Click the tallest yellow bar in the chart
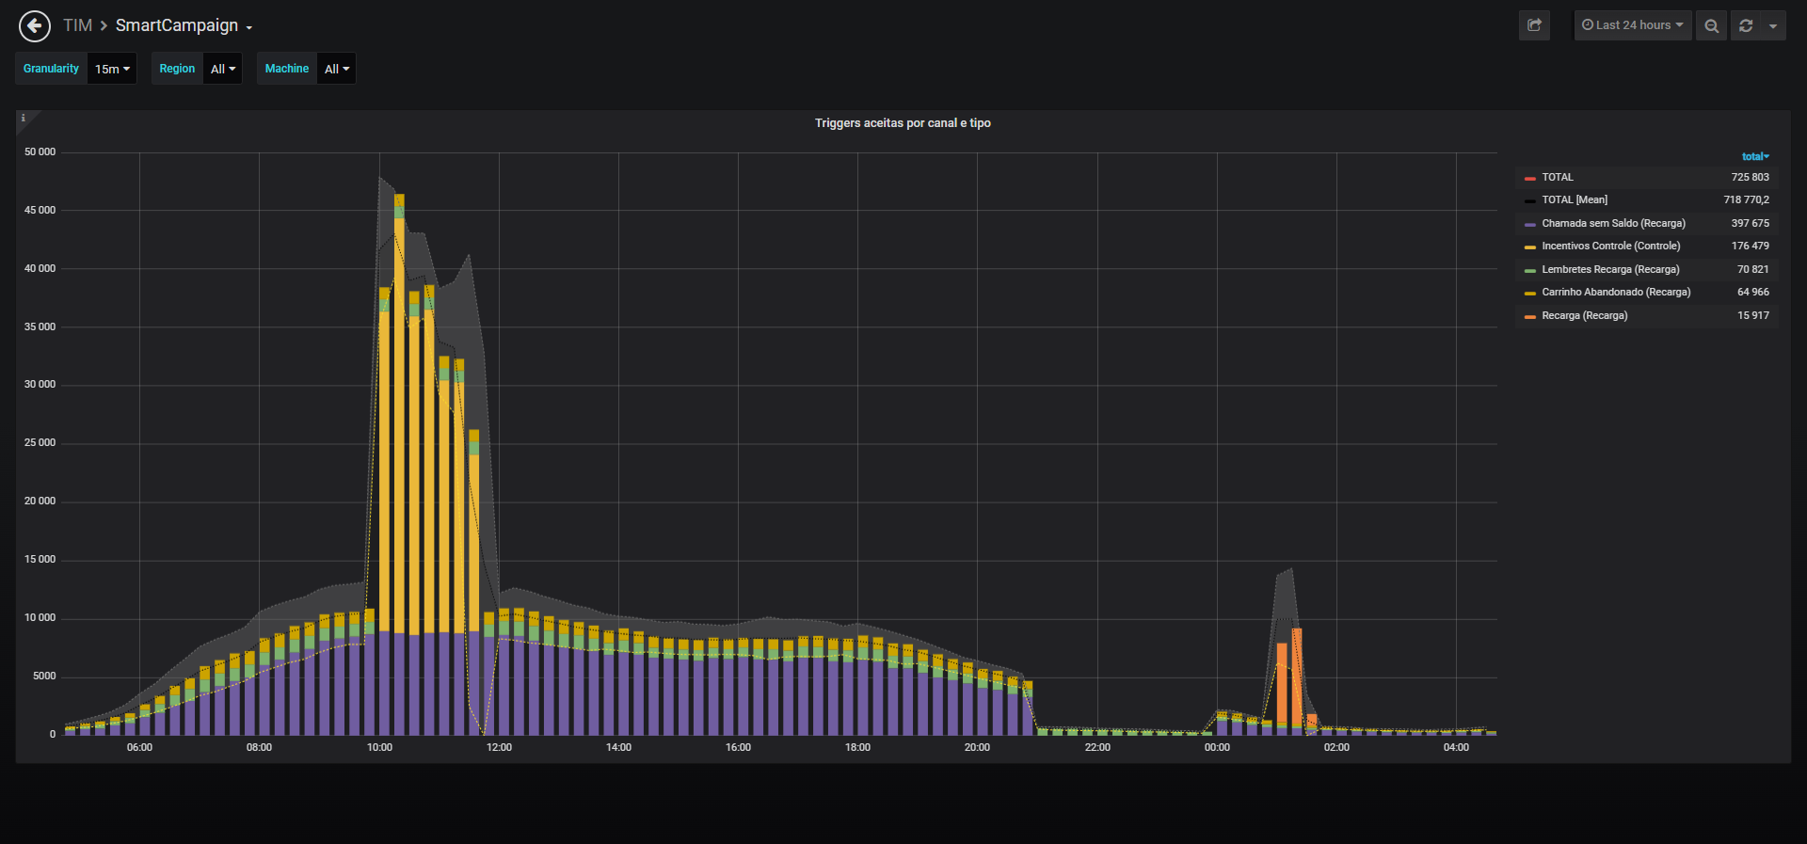This screenshot has width=1807, height=844. [x=399, y=423]
